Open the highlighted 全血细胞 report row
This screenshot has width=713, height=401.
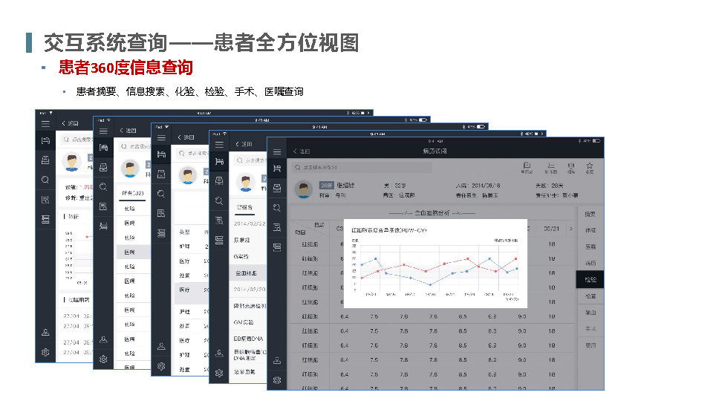coord(248,273)
